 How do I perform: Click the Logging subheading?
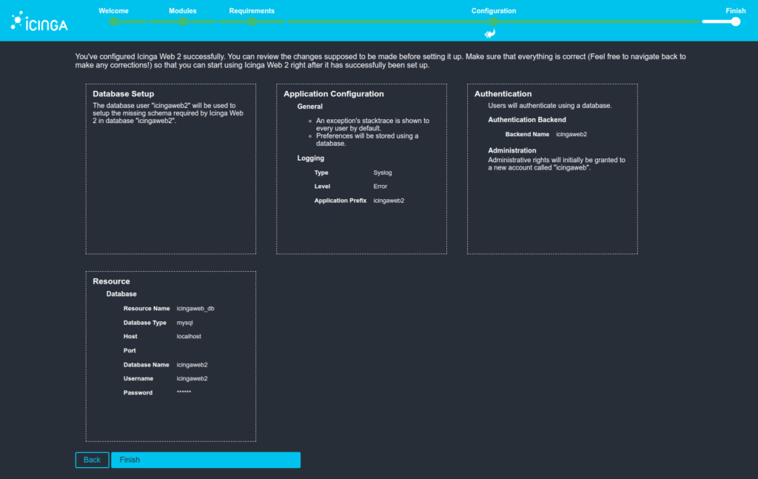tap(310, 158)
